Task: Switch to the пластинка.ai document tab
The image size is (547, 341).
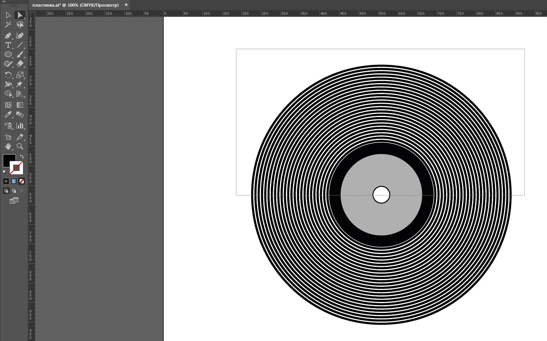Action: pos(75,5)
